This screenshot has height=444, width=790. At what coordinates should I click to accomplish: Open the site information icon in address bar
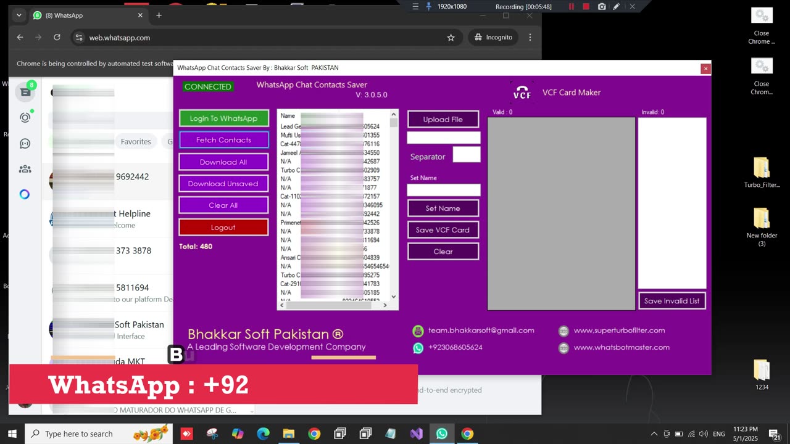[x=78, y=38]
